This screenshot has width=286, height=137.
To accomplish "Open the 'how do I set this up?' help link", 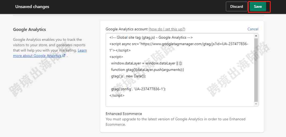I will 167,29.
